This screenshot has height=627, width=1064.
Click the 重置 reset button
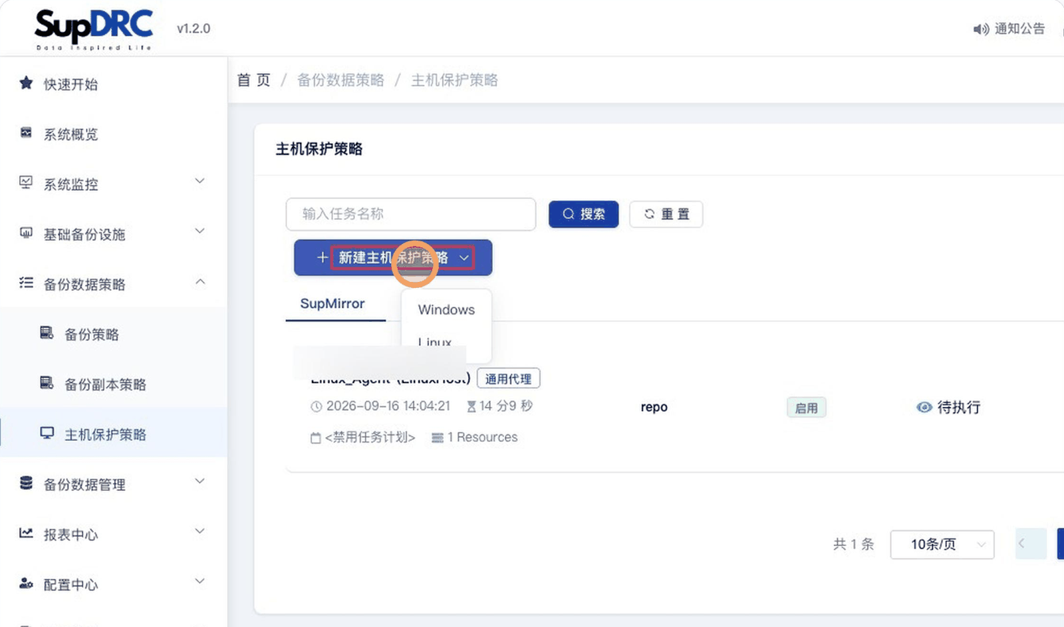[666, 214]
